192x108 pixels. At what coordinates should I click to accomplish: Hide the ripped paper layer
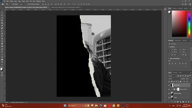169,85
